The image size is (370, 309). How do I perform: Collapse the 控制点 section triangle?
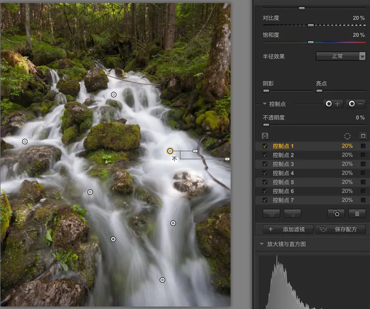click(x=265, y=103)
